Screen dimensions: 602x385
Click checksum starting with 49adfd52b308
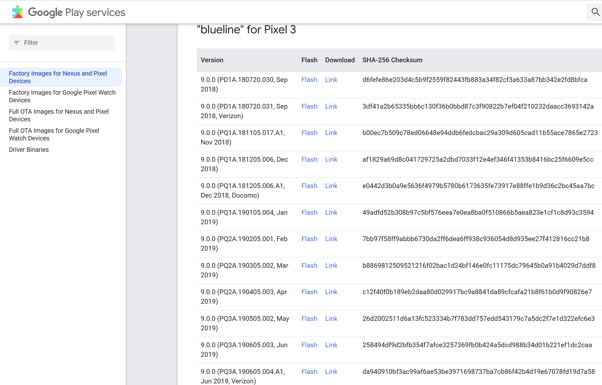click(478, 213)
